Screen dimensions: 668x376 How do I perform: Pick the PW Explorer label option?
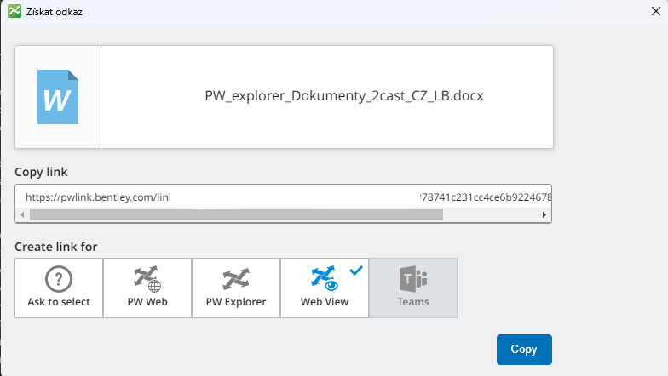tap(236, 302)
